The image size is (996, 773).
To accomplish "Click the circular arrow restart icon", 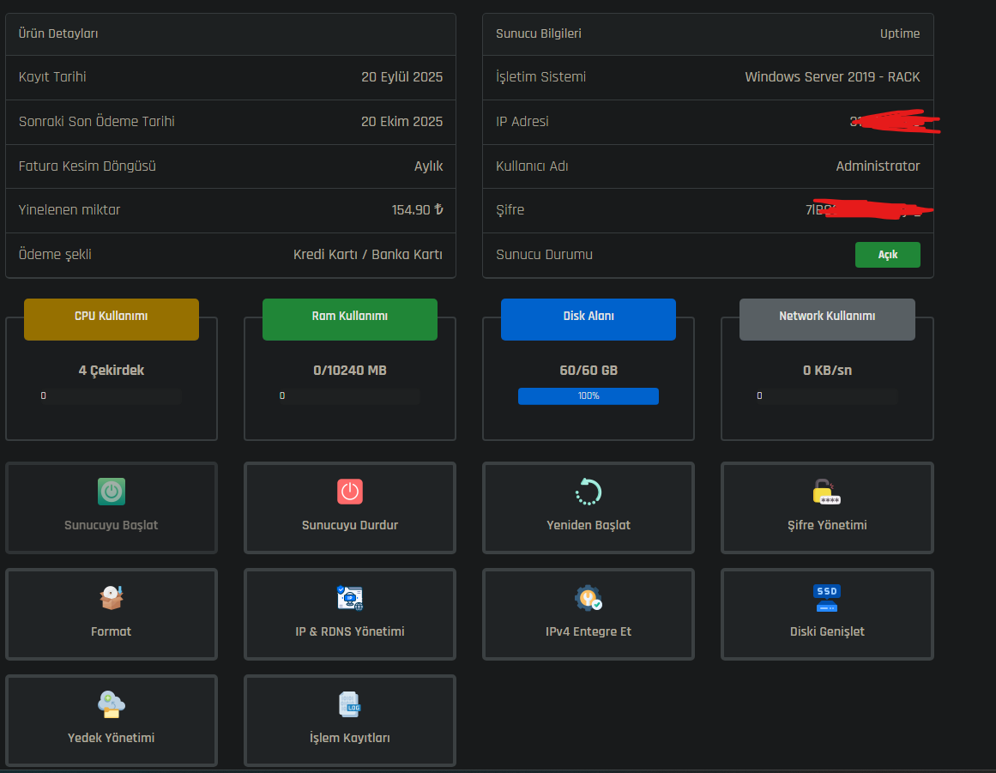I will (589, 492).
